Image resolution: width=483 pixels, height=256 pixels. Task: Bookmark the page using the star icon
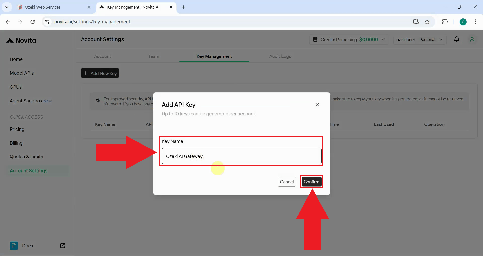pyautogui.click(x=427, y=22)
